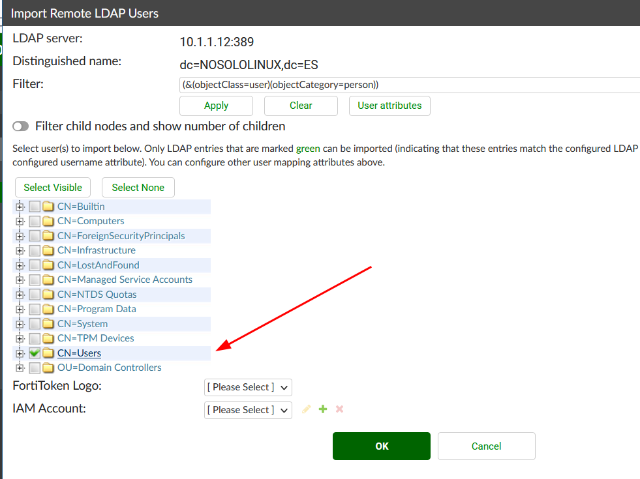640x479 pixels.
Task: Check the CN=Computers checkbox
Action: tap(35, 222)
